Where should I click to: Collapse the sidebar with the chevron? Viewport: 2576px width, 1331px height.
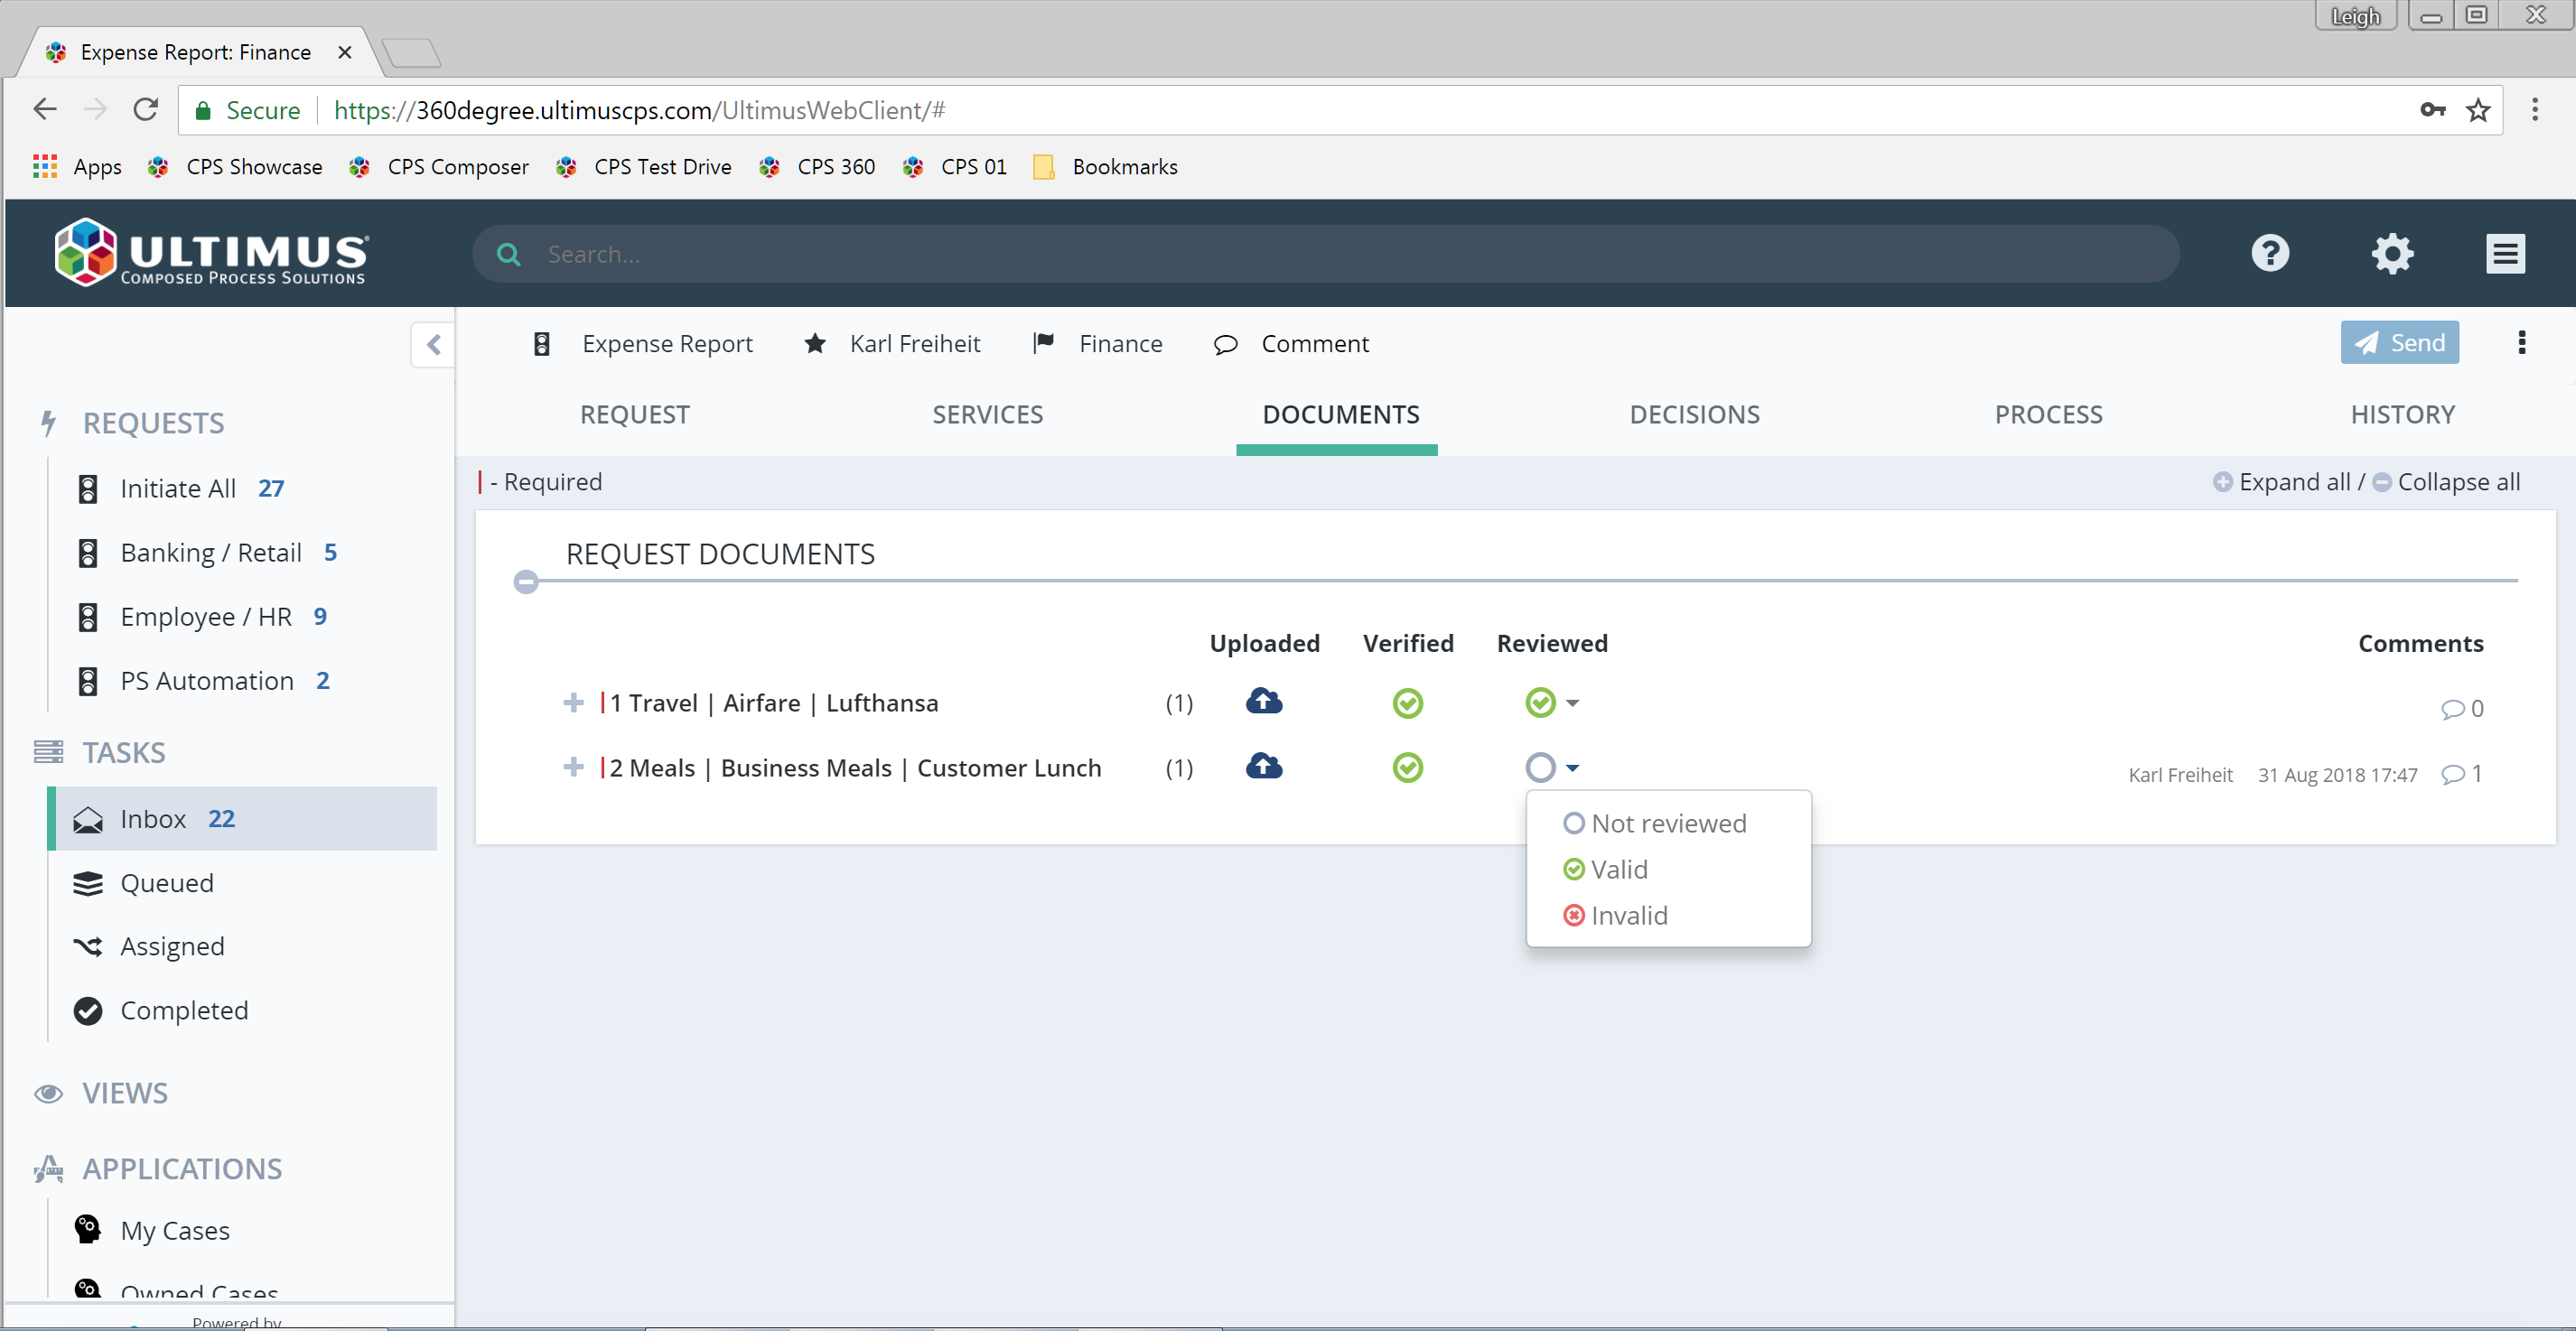tap(433, 345)
